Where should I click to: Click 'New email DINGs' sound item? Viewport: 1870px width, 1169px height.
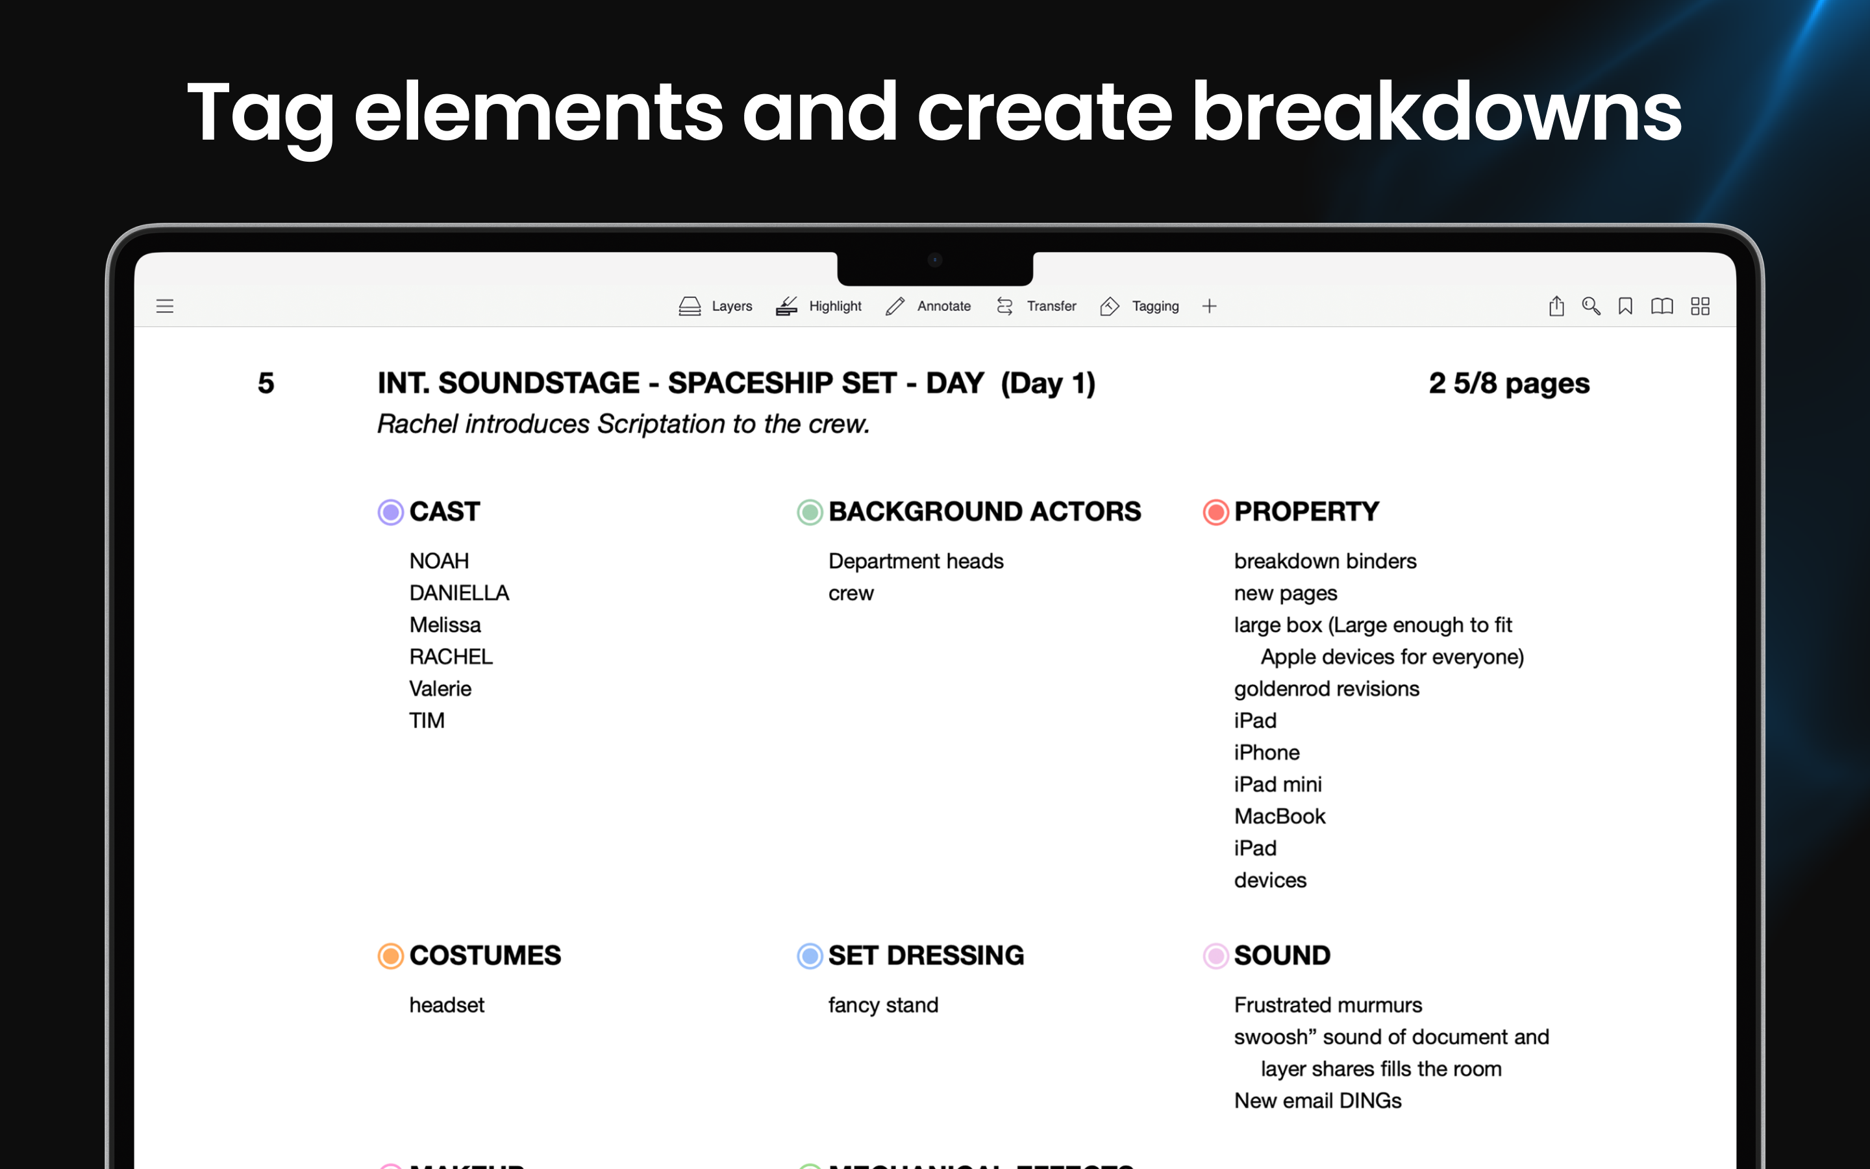pyautogui.click(x=1317, y=1100)
